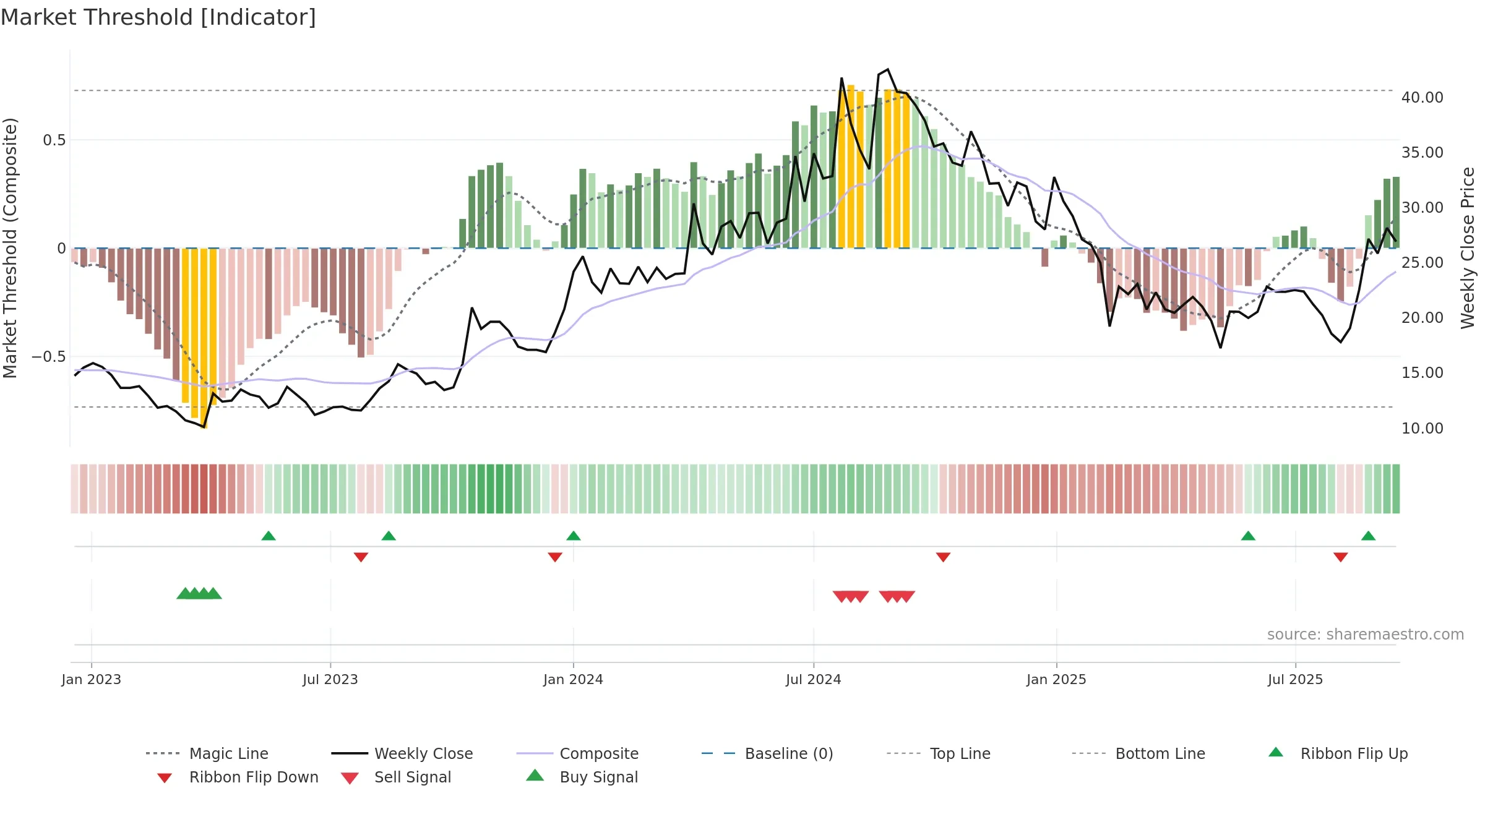Click the Jan 2025 axis label
This screenshot has height=835, width=1485.
pyautogui.click(x=1057, y=679)
